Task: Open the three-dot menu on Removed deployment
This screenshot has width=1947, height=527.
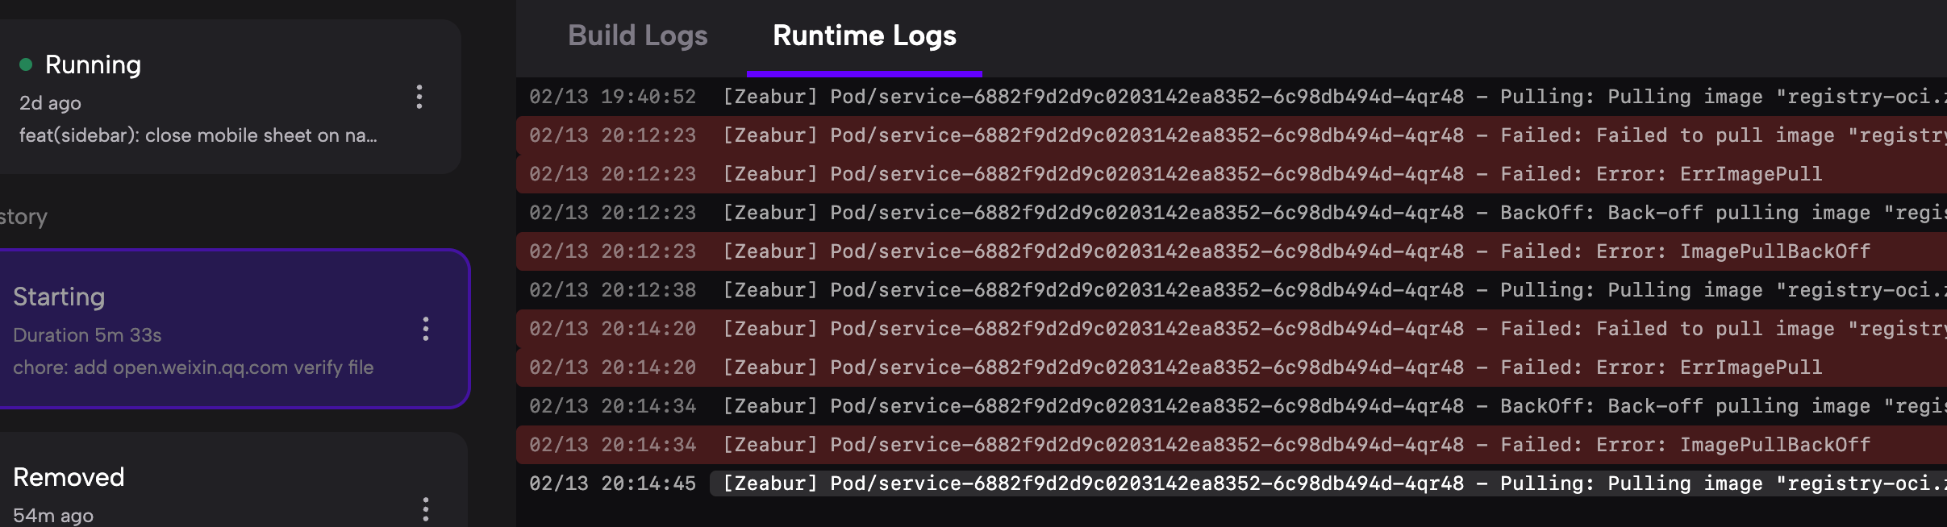Action: [425, 508]
